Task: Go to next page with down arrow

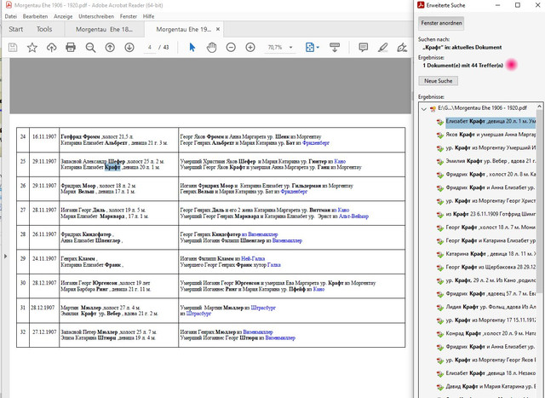Action: click(x=129, y=48)
